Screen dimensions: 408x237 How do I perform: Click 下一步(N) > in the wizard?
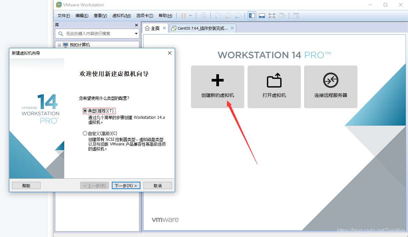tap(126, 186)
